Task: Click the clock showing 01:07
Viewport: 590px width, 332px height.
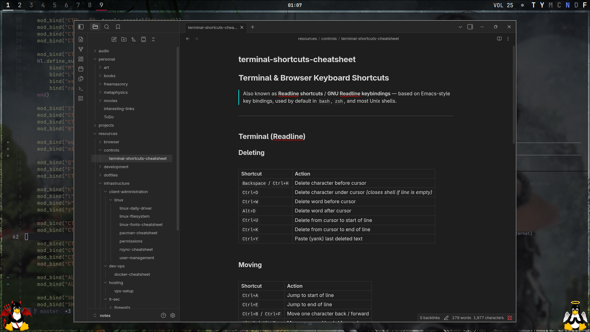Action: click(295, 5)
